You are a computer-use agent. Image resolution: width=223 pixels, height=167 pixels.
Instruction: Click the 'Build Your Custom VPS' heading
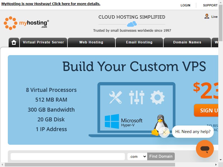click(134, 66)
